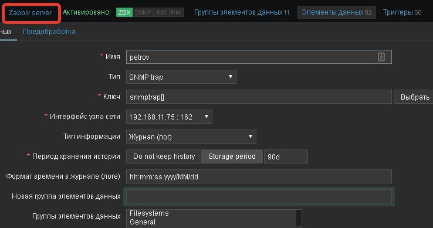Switch to the Предобработка tab
This screenshot has width=433, height=228.
coord(49,32)
